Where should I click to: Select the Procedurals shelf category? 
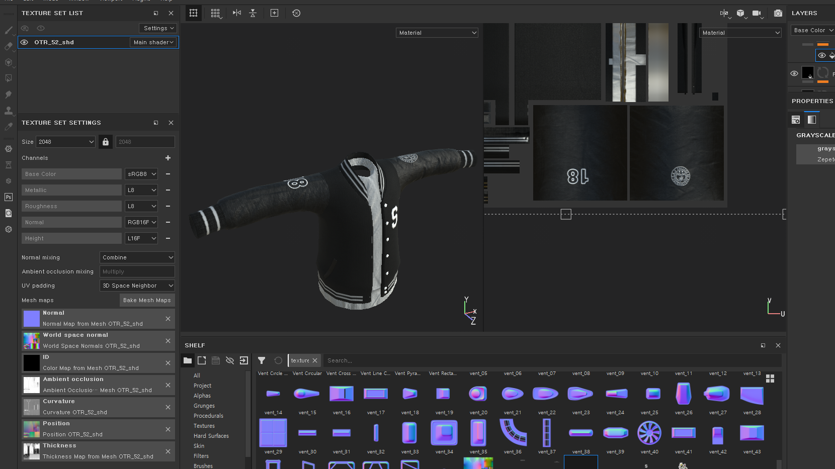coord(208,416)
